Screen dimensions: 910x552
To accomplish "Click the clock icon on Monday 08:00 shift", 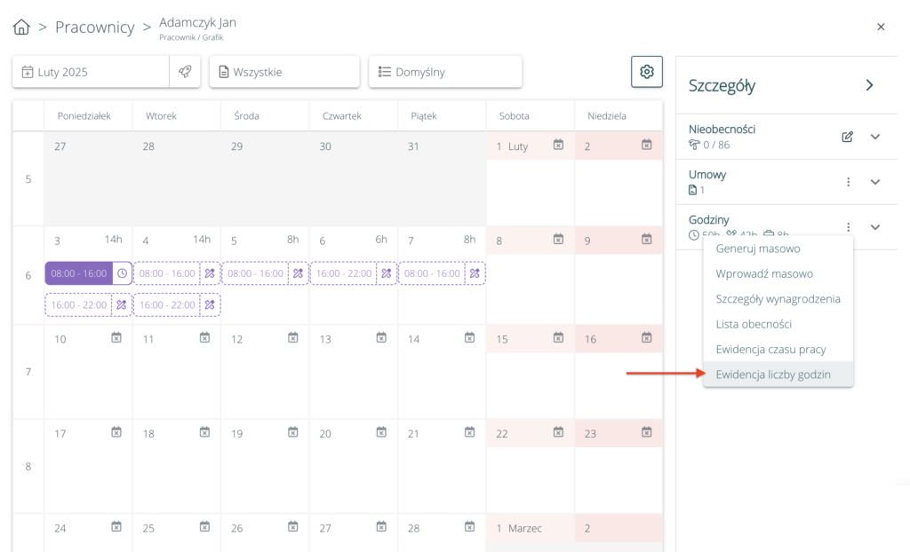I will point(122,273).
